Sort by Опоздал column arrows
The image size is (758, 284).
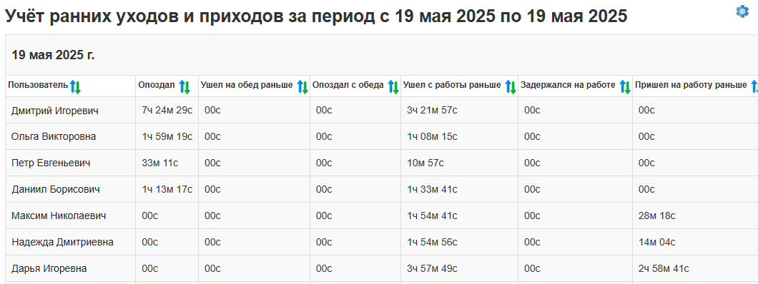185,87
